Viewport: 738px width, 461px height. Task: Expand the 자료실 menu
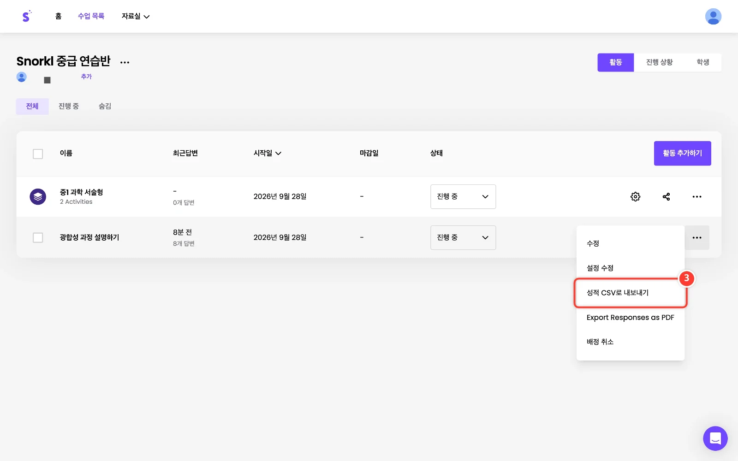pyautogui.click(x=136, y=16)
